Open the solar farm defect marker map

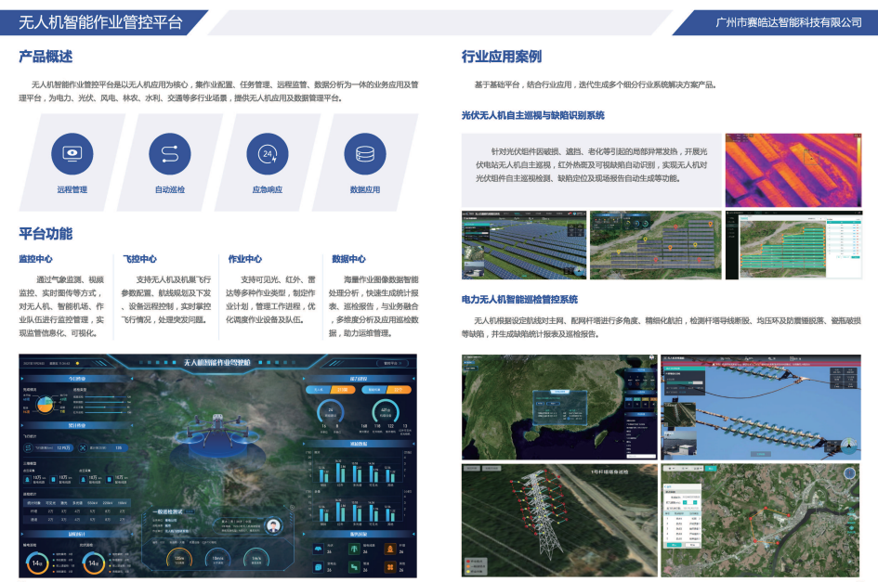click(x=654, y=244)
